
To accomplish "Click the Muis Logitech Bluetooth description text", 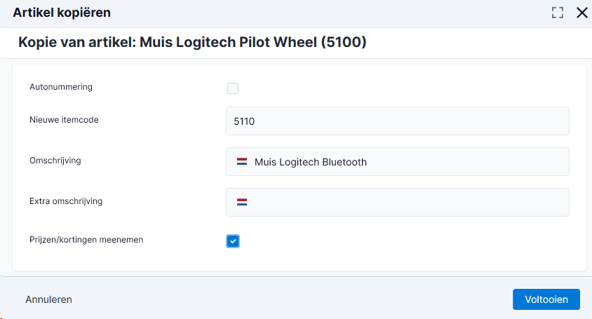I will pos(311,162).
